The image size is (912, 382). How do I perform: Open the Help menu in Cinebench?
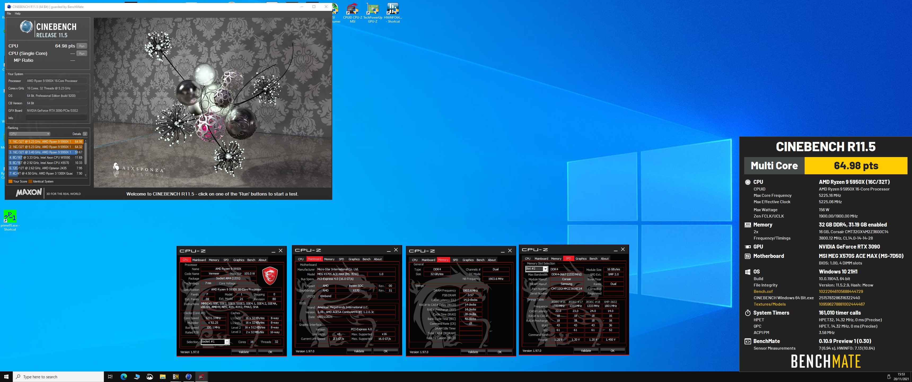pyautogui.click(x=18, y=14)
